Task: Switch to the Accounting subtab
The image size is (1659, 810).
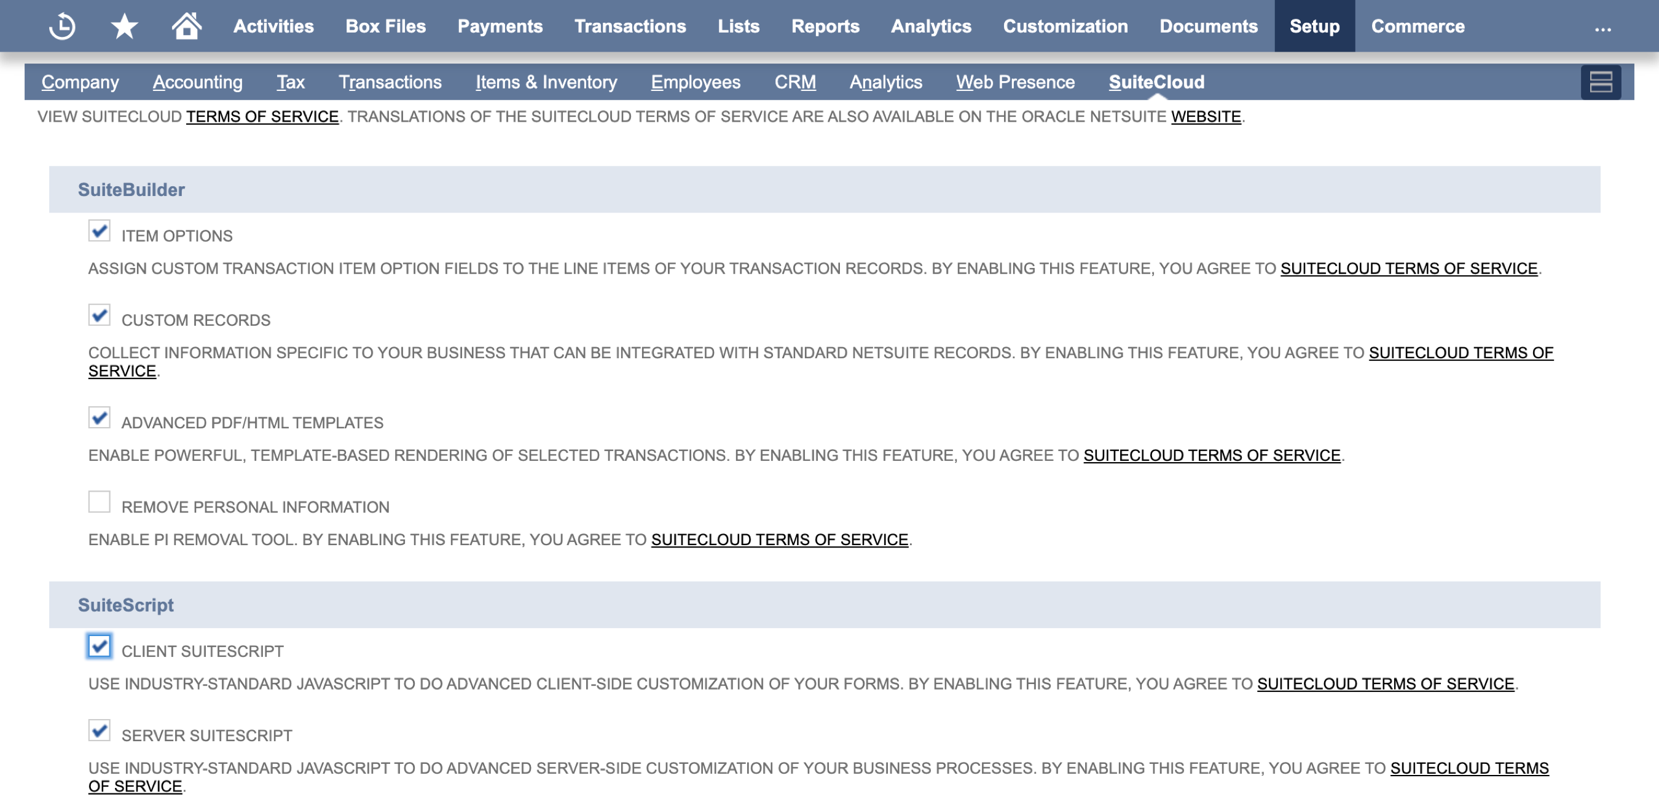Action: click(x=197, y=82)
